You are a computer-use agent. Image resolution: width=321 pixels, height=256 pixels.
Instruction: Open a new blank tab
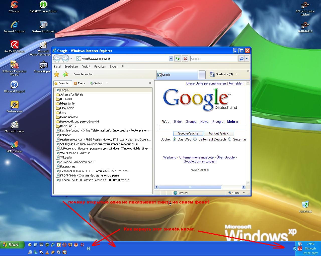coord(202,74)
